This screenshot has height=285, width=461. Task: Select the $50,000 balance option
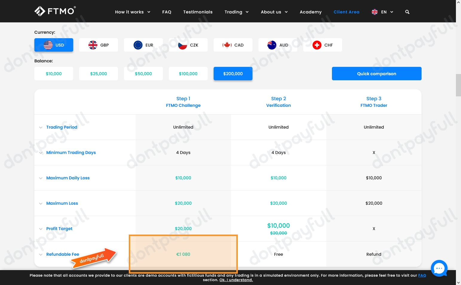pos(143,73)
